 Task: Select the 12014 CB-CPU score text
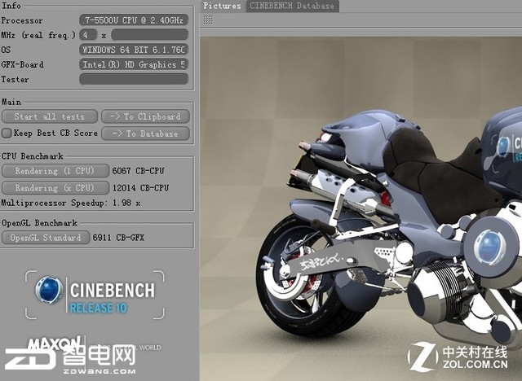[140, 188]
